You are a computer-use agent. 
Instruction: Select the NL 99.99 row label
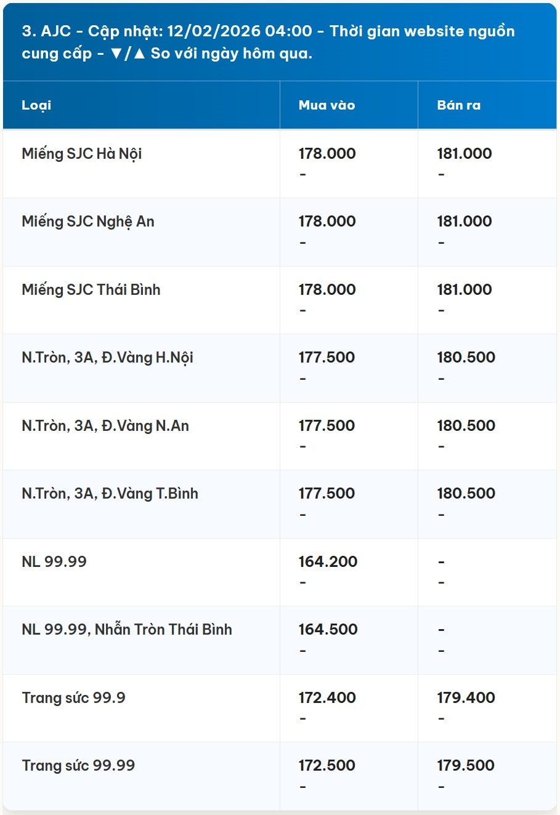point(54,561)
